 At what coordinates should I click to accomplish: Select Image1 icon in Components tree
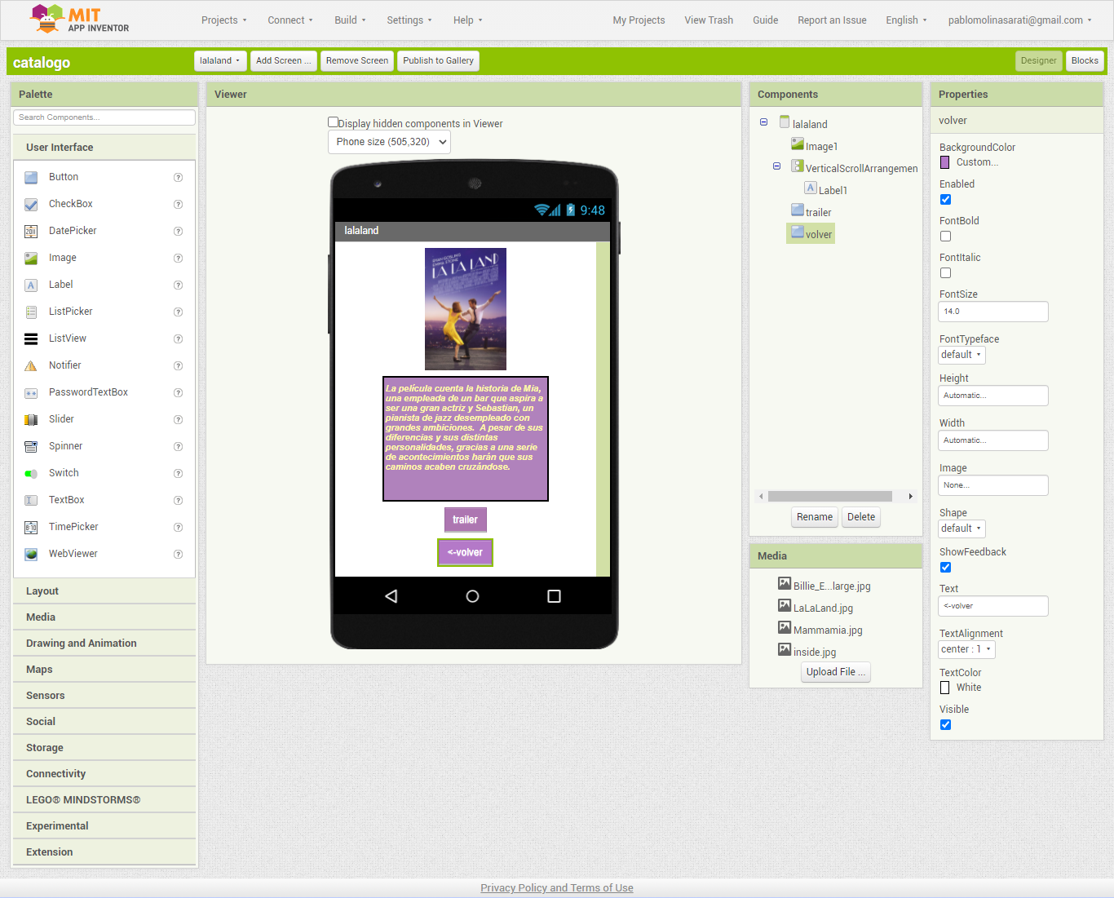click(x=798, y=144)
